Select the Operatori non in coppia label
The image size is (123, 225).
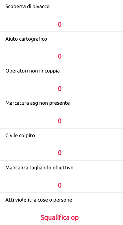click(32, 71)
